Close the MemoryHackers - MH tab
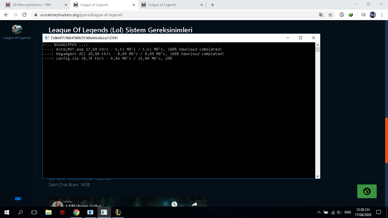388x218 pixels. [66, 5]
